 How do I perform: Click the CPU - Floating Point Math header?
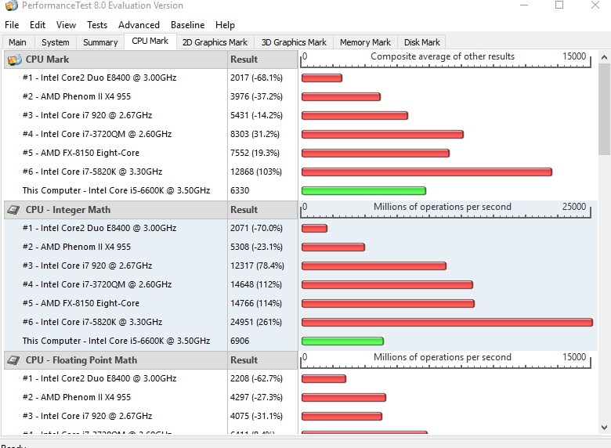click(116, 360)
